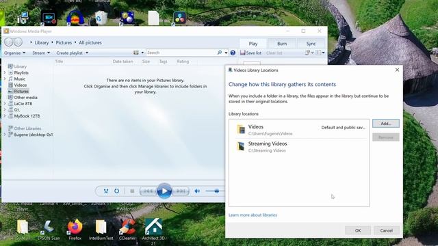The width and height of the screenshot is (438, 246).
Task: Open EPSON Scan desktop icon
Action: pyautogui.click(x=49, y=230)
